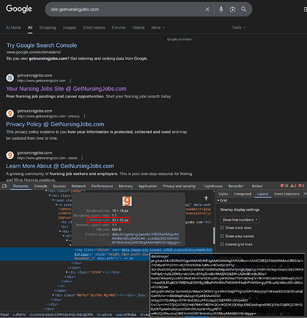Click the DevTools error count icon
307x318 pixels.
click(x=284, y=186)
